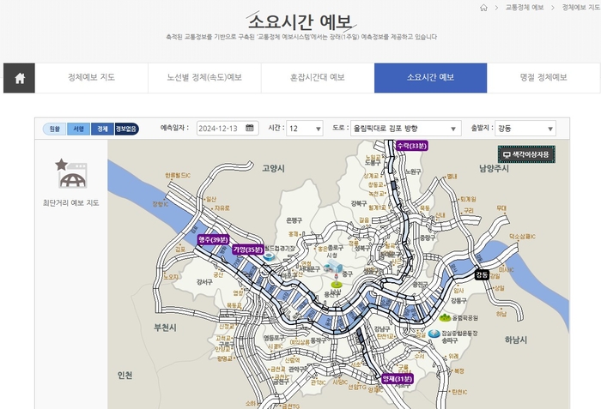Click the breadcrumb home icon

coord(483,8)
